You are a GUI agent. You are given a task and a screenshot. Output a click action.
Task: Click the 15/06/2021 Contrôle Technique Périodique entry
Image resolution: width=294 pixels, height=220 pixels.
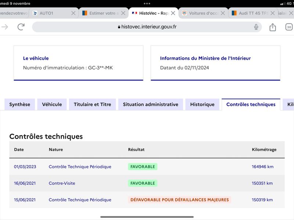[x=80, y=200]
